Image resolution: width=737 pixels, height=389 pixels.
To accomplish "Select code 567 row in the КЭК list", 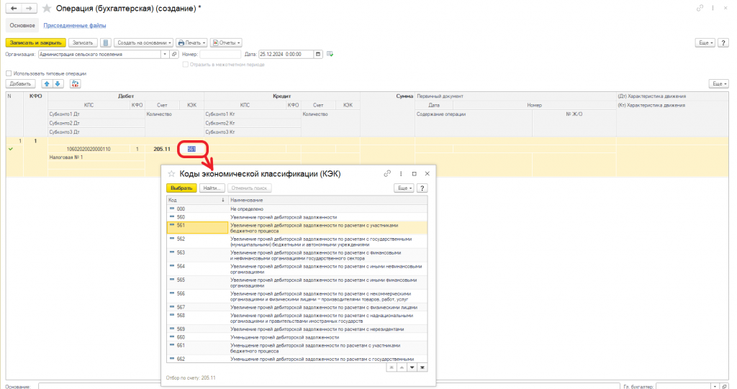I will (297, 307).
